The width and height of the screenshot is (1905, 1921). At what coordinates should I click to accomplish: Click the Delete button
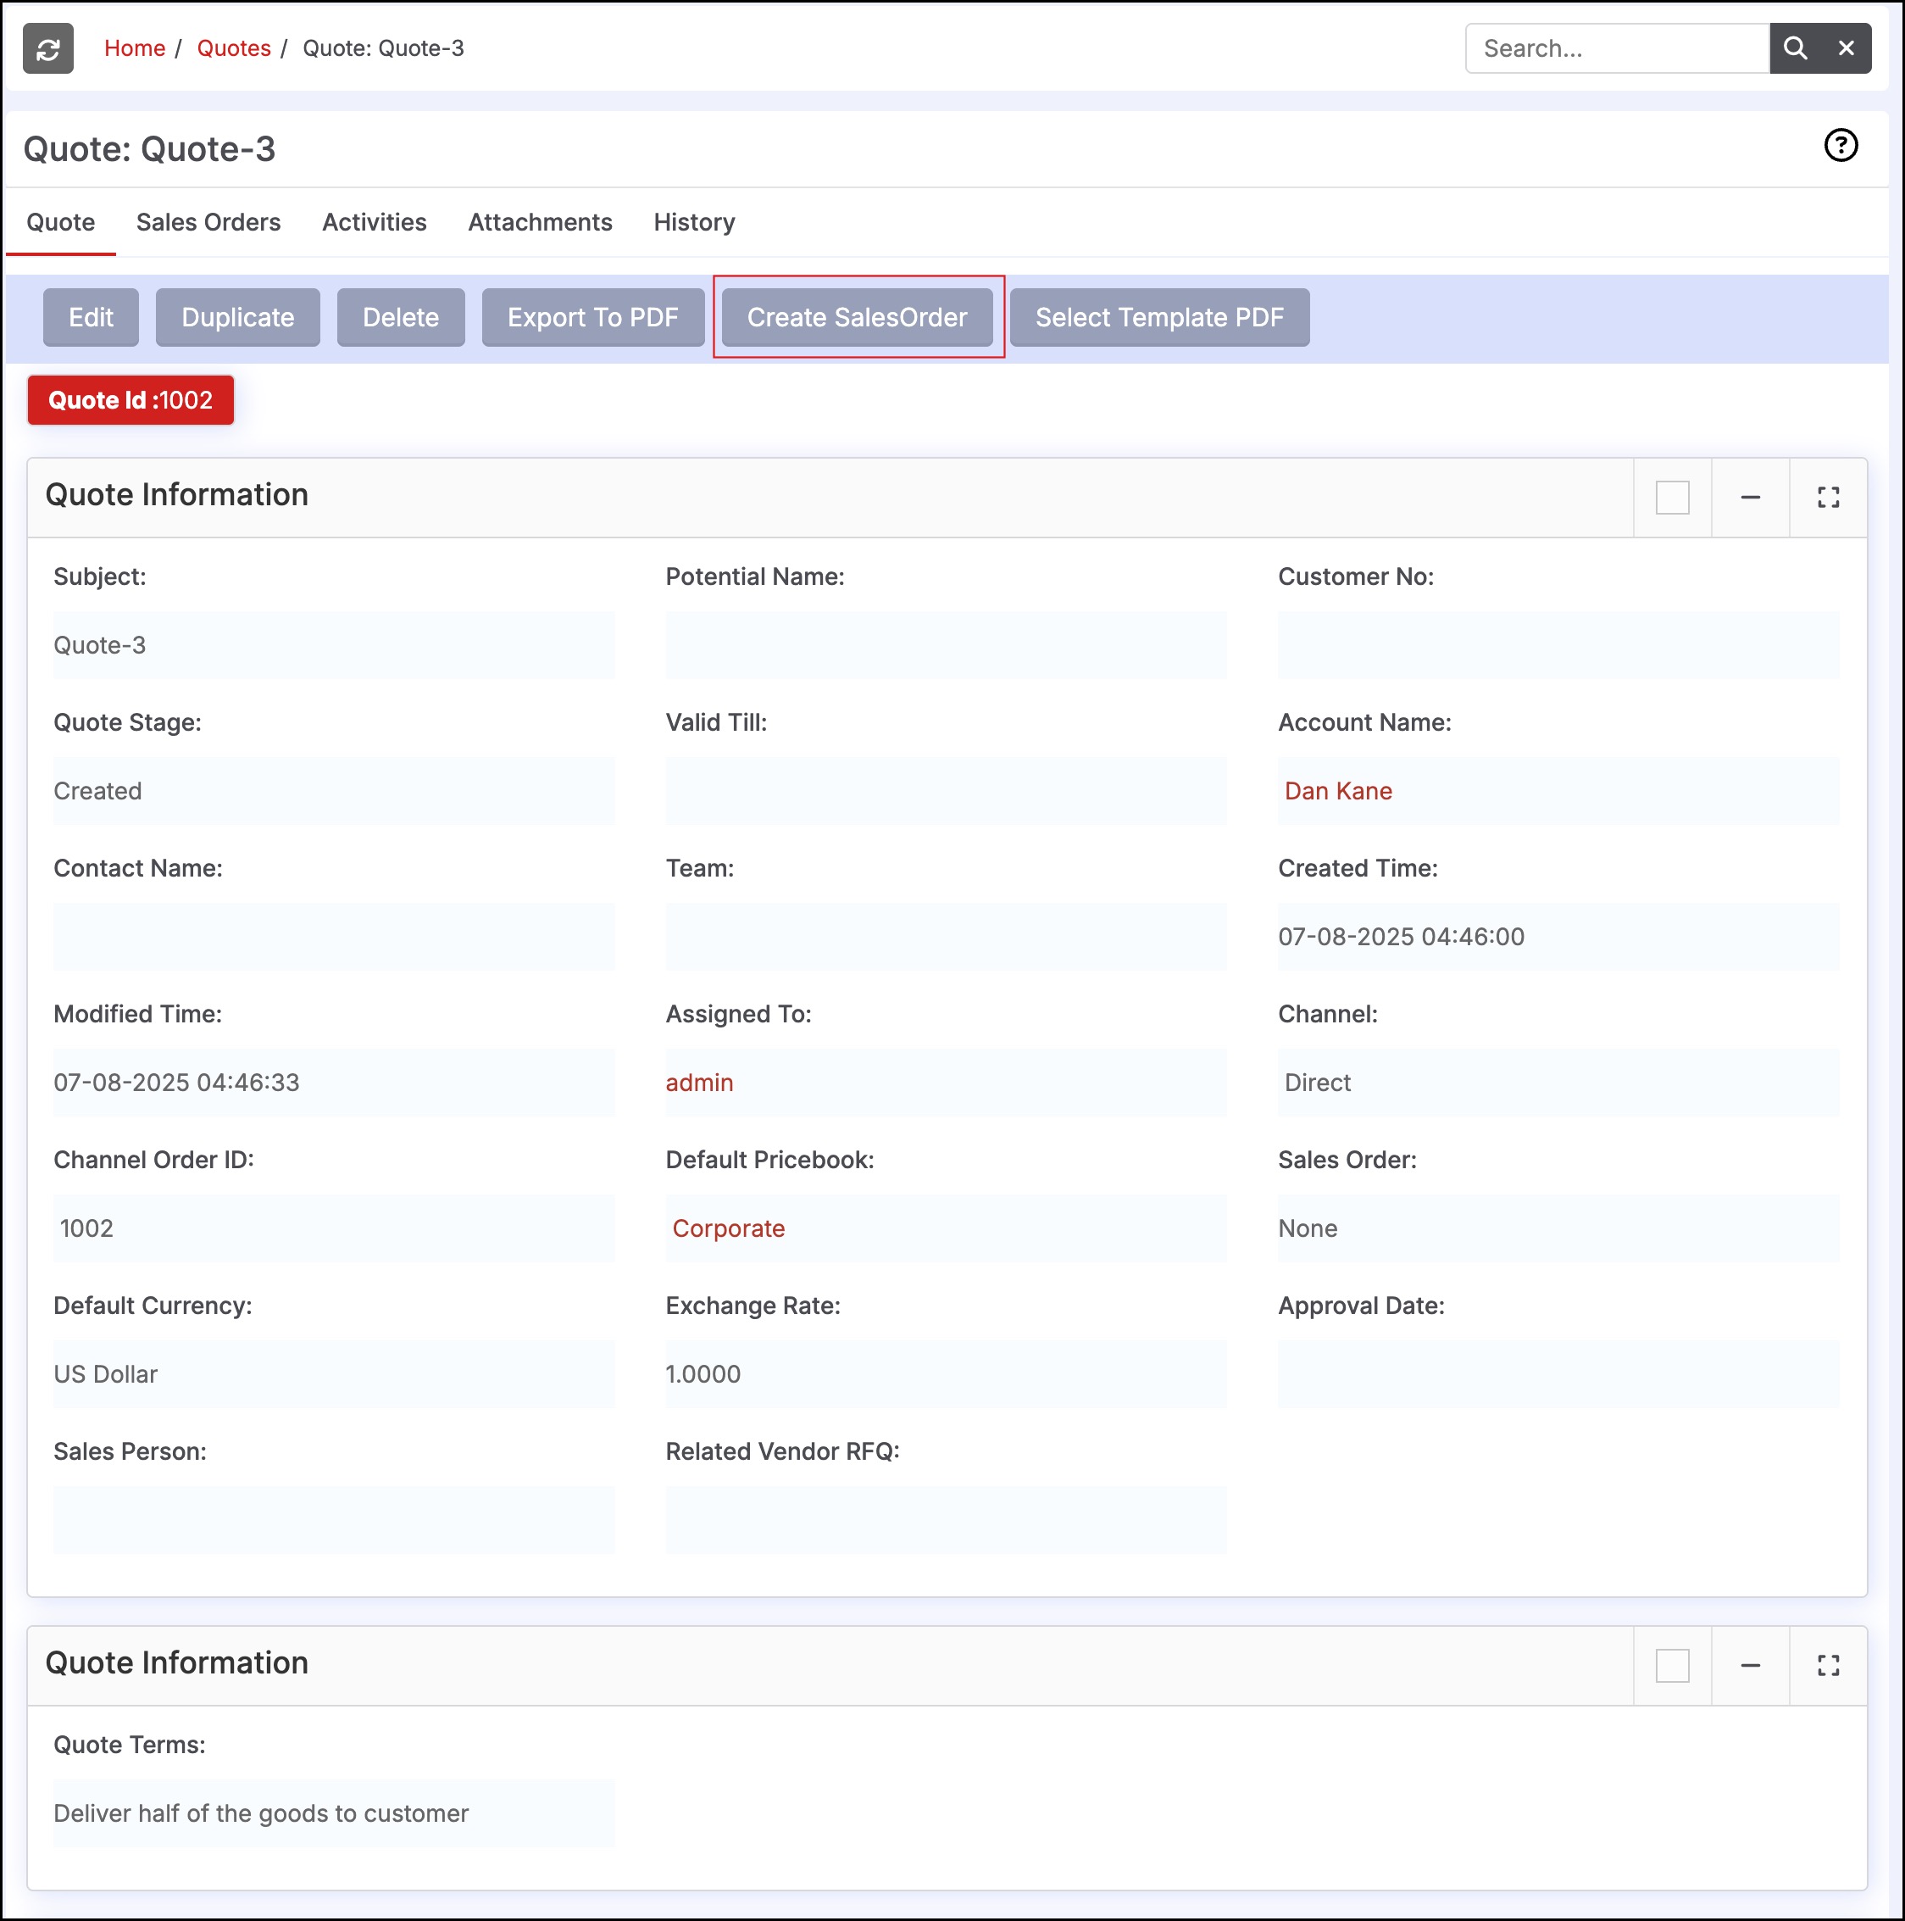(401, 317)
